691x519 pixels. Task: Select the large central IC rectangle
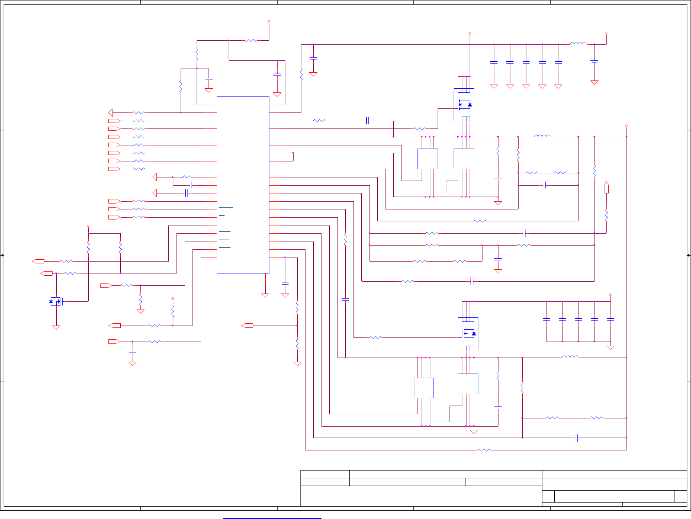(x=243, y=185)
